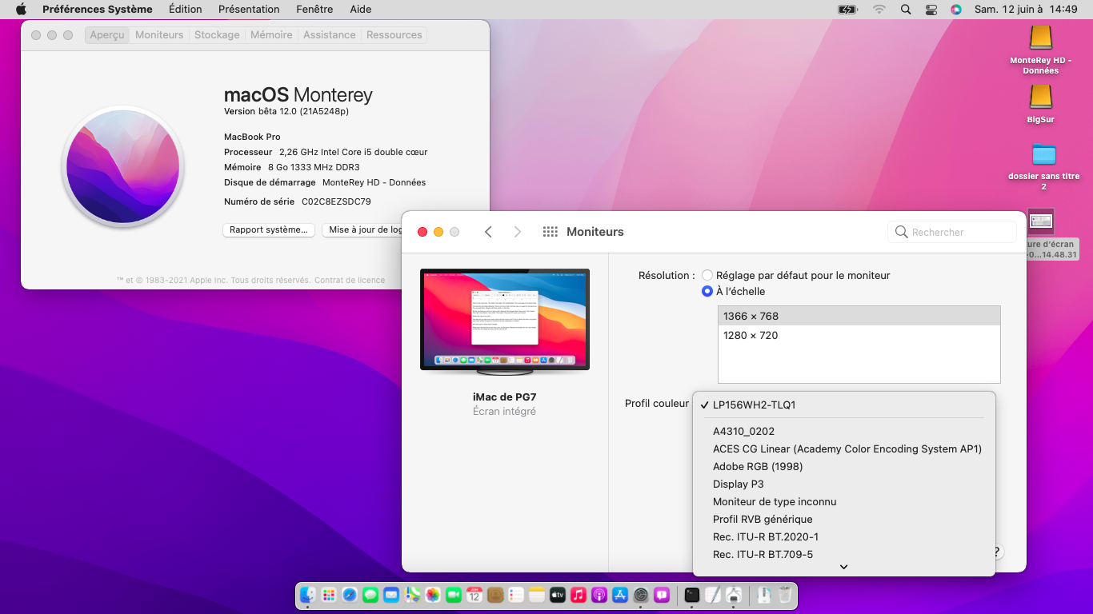This screenshot has width=1093, height=614.
Task: Choose LP156WH2-TLQ1 color profile
Action: pyautogui.click(x=844, y=405)
